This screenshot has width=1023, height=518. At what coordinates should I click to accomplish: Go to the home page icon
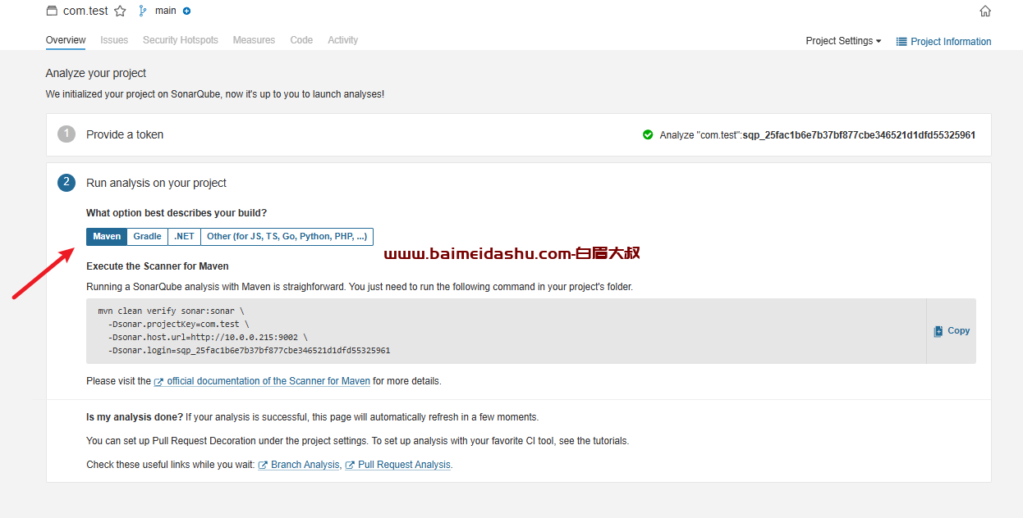tap(985, 11)
